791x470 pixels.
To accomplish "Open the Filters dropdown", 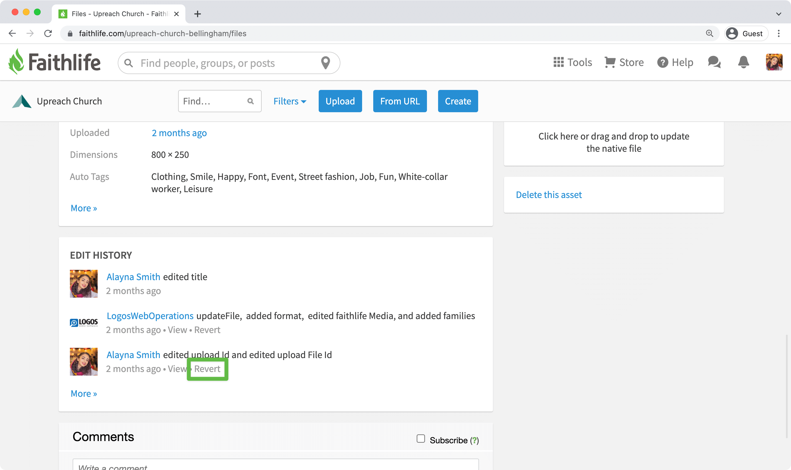I will (290, 101).
